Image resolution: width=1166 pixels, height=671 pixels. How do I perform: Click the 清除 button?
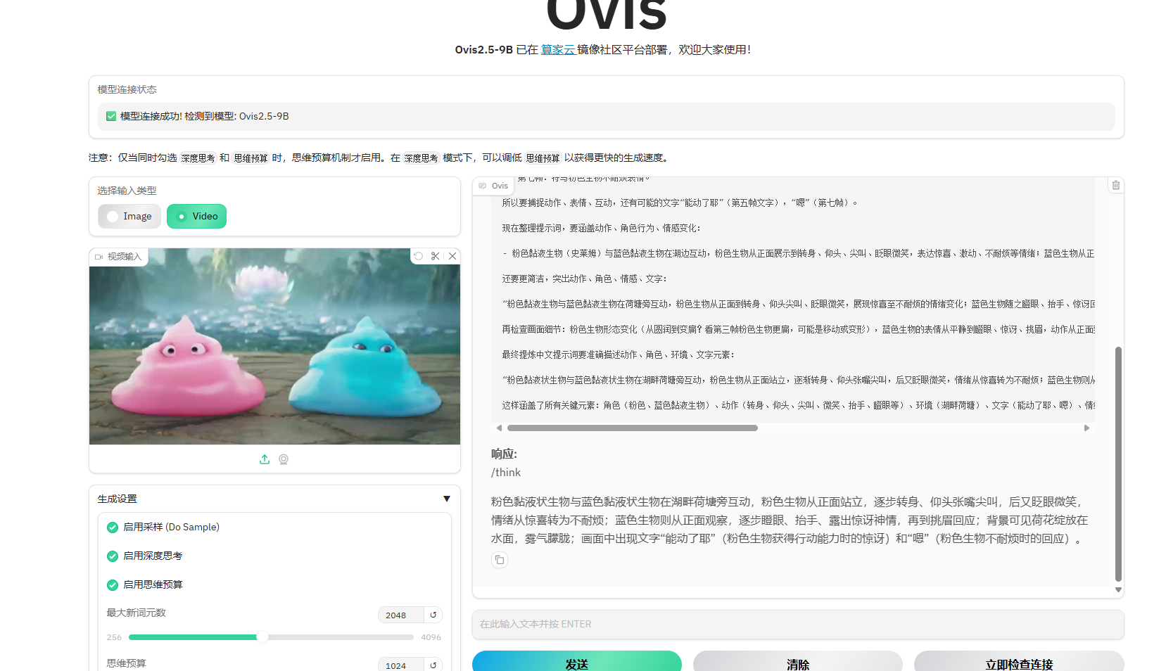click(x=798, y=662)
